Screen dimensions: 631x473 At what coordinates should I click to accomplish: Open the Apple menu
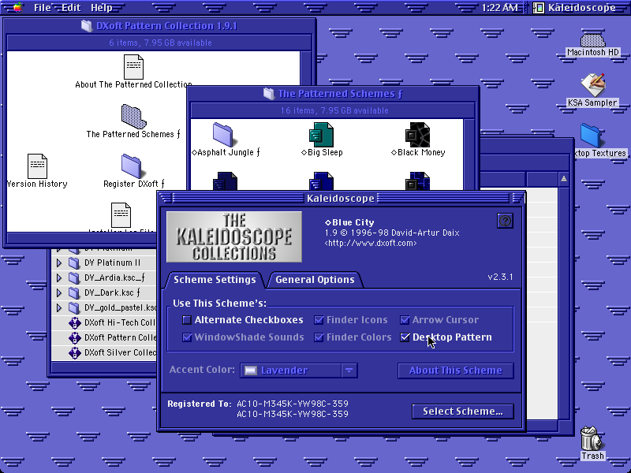click(17, 7)
